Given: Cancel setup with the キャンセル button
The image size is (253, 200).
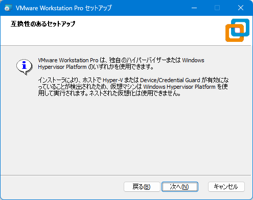Looking at the screenshot, I should [x=226, y=187].
